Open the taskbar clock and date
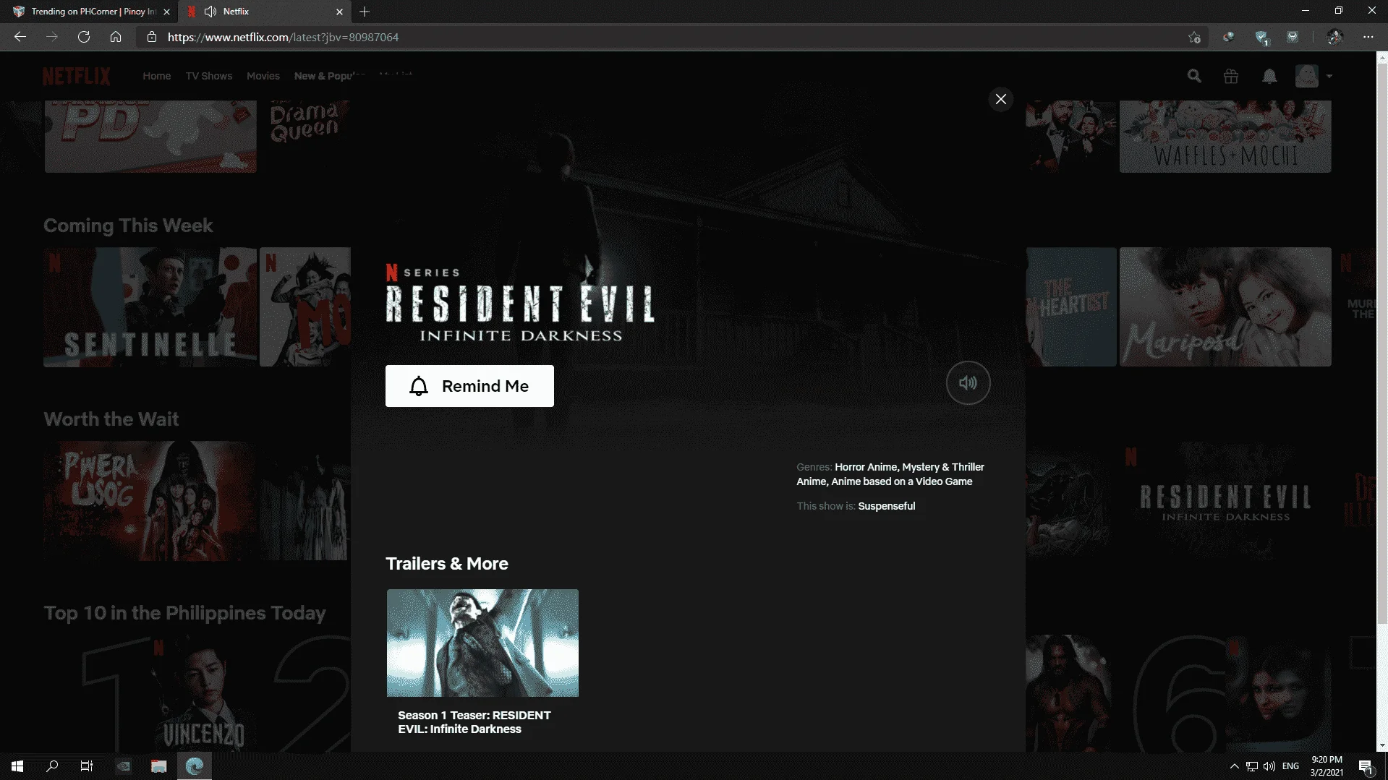This screenshot has height=780, width=1388. [x=1327, y=766]
